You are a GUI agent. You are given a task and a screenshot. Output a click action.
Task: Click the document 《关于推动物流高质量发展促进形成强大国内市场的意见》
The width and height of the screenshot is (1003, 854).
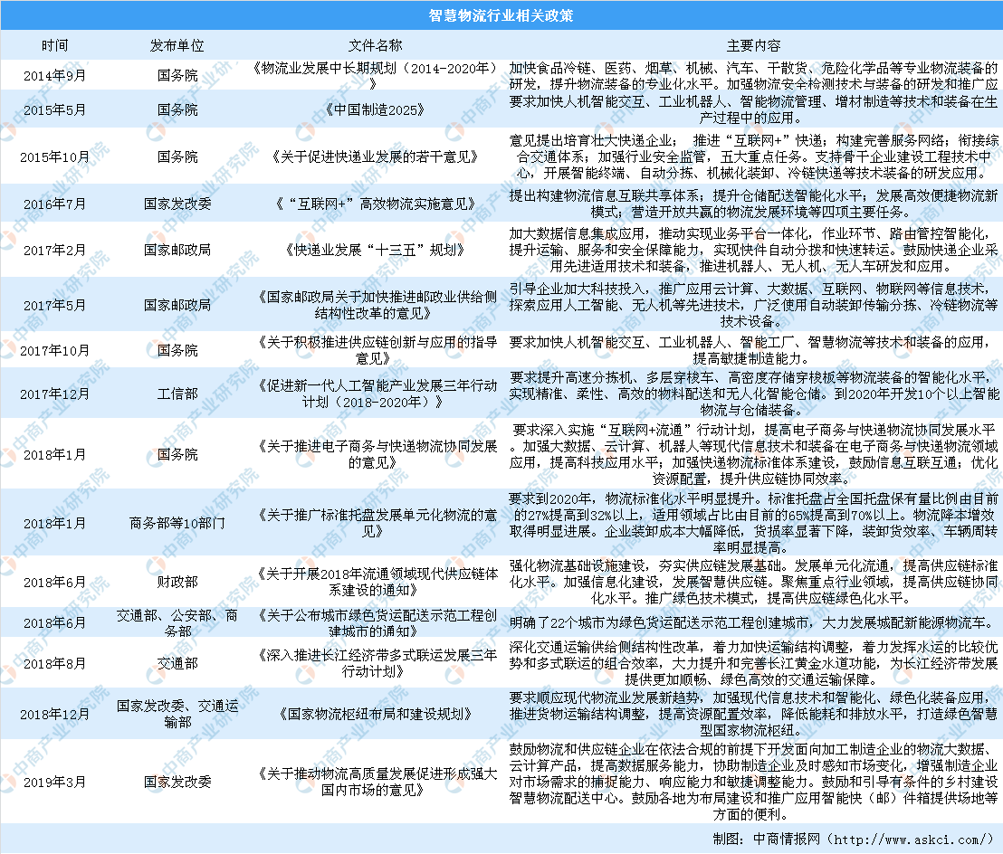pos(376,782)
